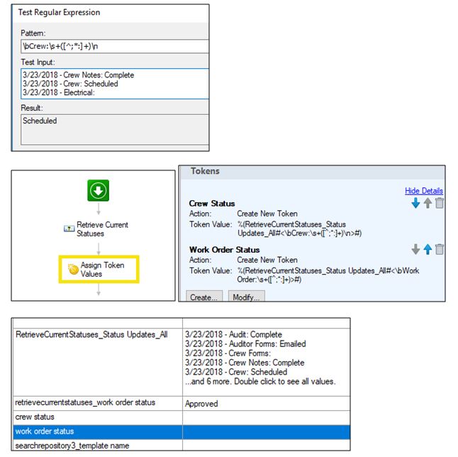458x457 pixels.
Task: Move Crew Status token down with blue arrow
Action: click(x=415, y=204)
